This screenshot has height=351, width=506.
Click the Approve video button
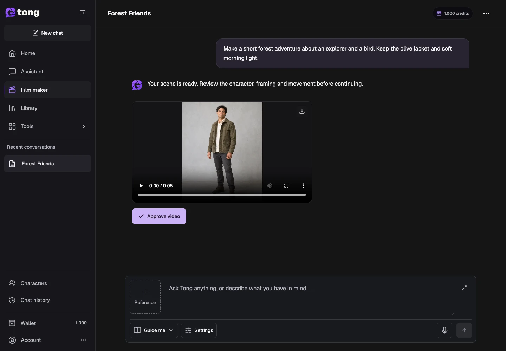click(159, 216)
